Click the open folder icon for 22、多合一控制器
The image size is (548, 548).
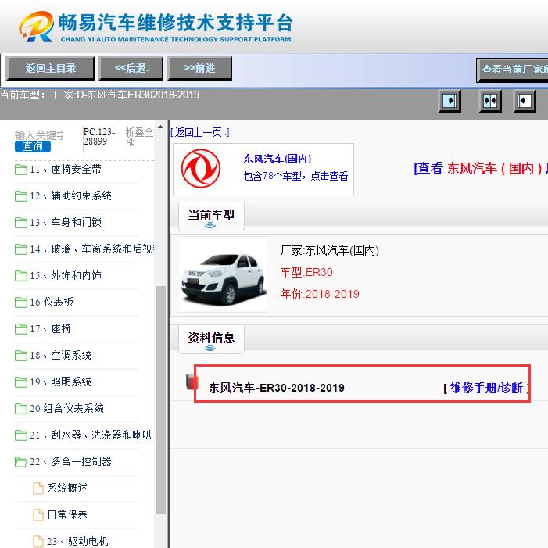coord(21,462)
